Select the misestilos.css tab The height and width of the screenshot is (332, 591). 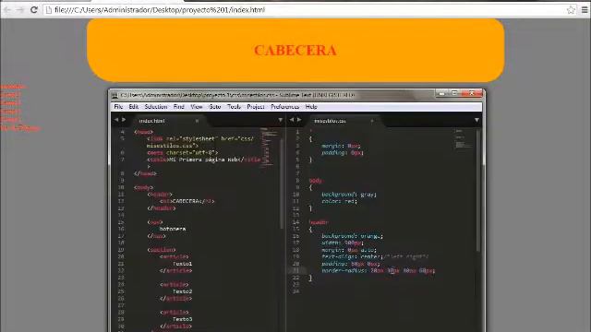coord(343,121)
